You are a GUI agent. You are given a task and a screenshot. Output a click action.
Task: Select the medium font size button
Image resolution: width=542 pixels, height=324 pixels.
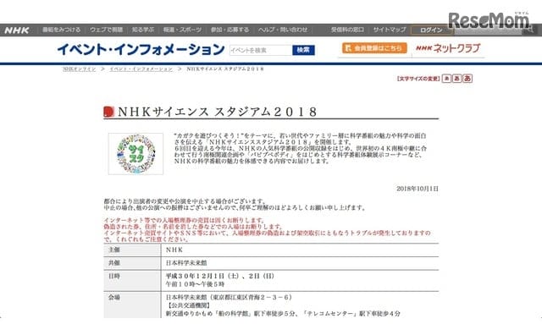(456, 79)
